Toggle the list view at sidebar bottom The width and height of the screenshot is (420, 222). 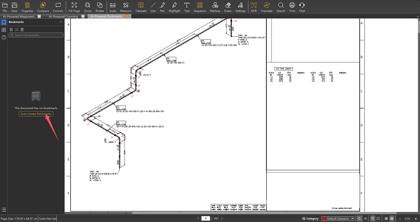tap(4, 209)
